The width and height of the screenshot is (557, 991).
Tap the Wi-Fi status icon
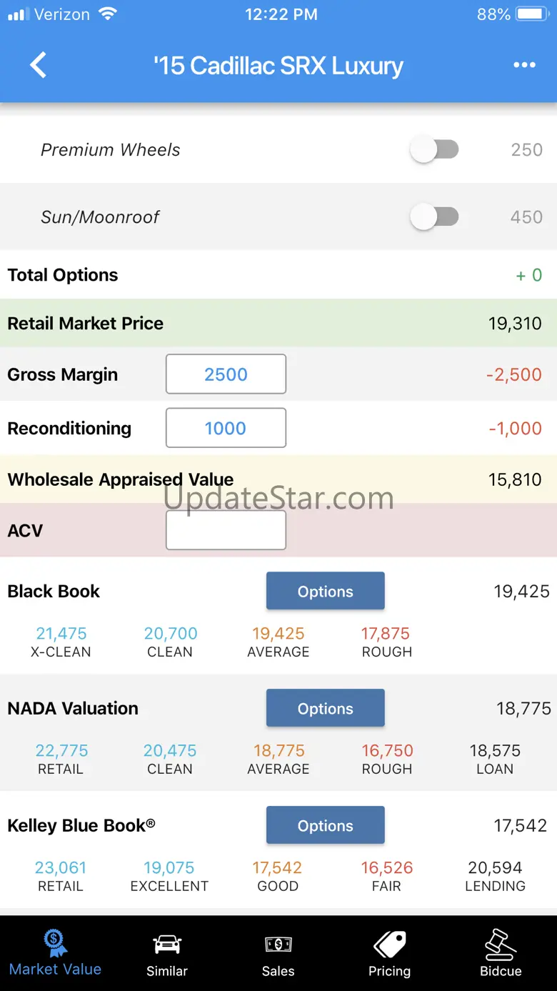pos(109,14)
